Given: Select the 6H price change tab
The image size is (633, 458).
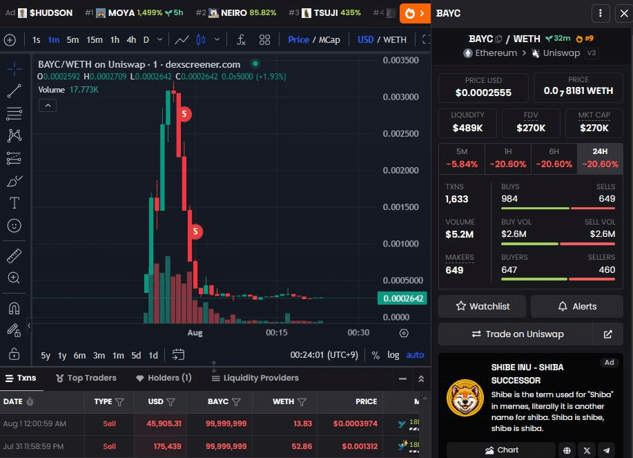Looking at the screenshot, I should tap(554, 158).
